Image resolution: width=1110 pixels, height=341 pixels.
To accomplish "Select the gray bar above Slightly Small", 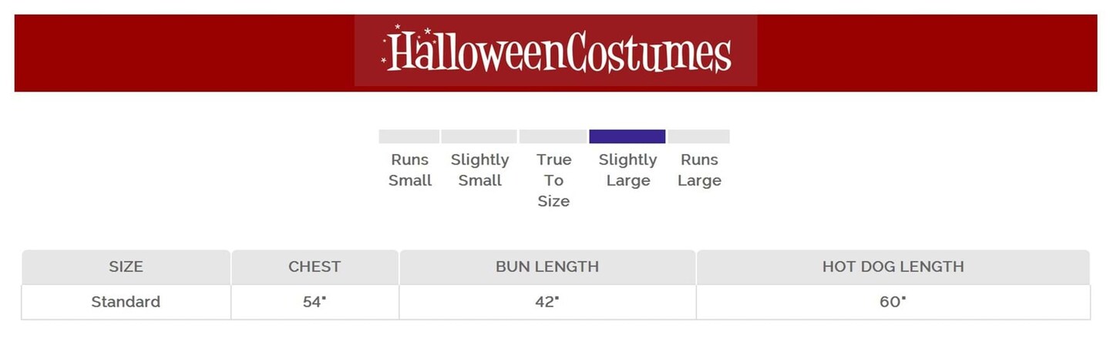I will 479,136.
